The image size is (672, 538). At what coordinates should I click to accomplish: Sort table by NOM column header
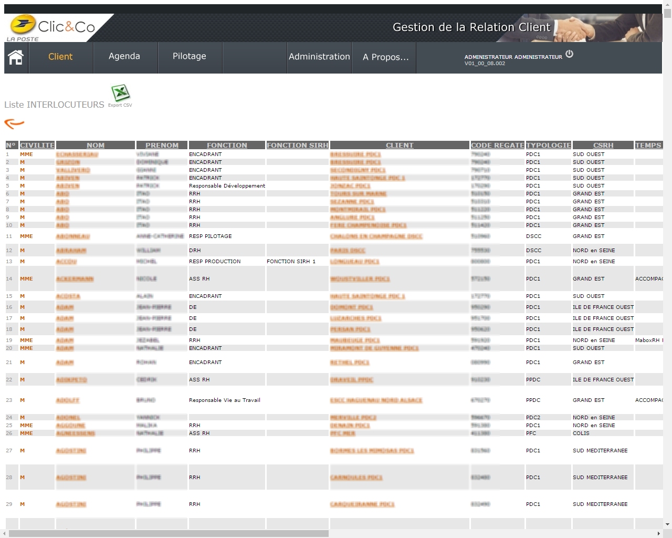(x=96, y=146)
